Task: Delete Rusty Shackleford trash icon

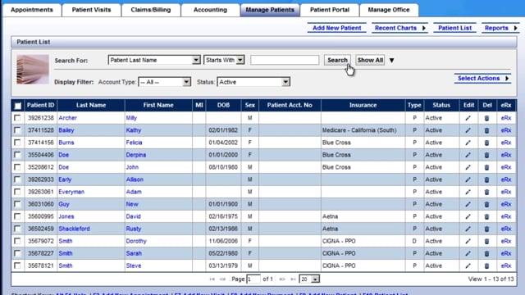Action: (486, 229)
